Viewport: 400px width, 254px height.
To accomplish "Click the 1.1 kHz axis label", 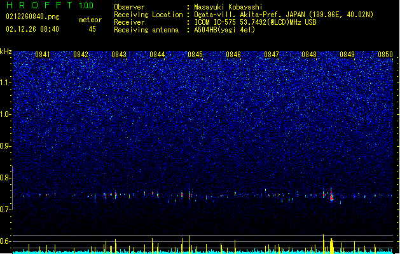I will point(6,83).
